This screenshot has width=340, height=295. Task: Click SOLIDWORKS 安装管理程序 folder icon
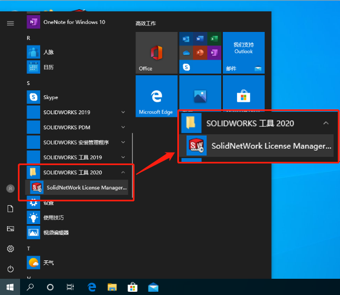(x=33, y=142)
